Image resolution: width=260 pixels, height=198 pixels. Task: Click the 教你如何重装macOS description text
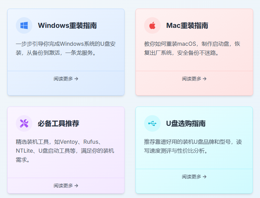pos(192,48)
